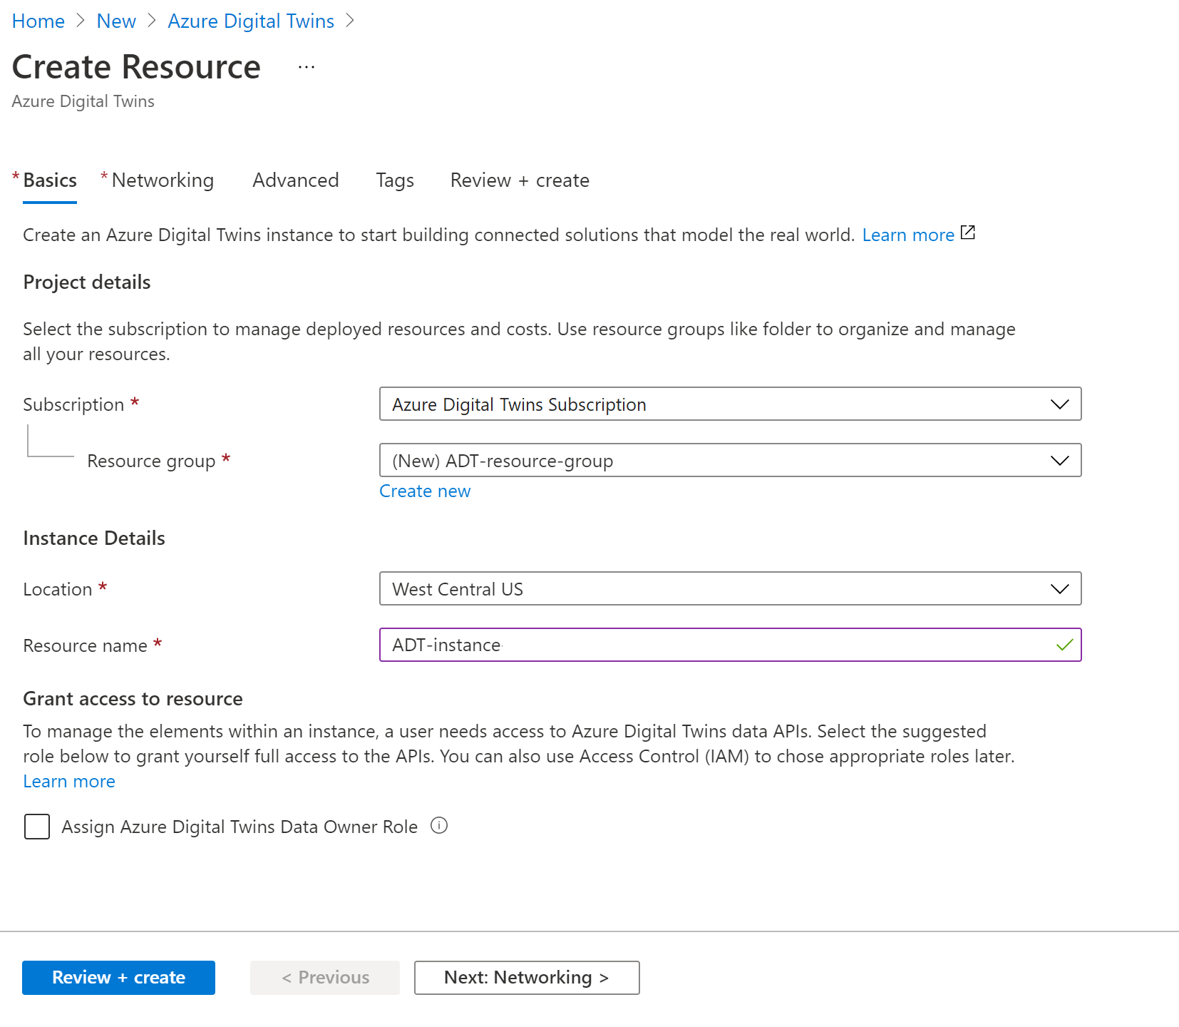1179x1027 pixels.
Task: Switch to the Networking tab
Action: click(x=163, y=180)
